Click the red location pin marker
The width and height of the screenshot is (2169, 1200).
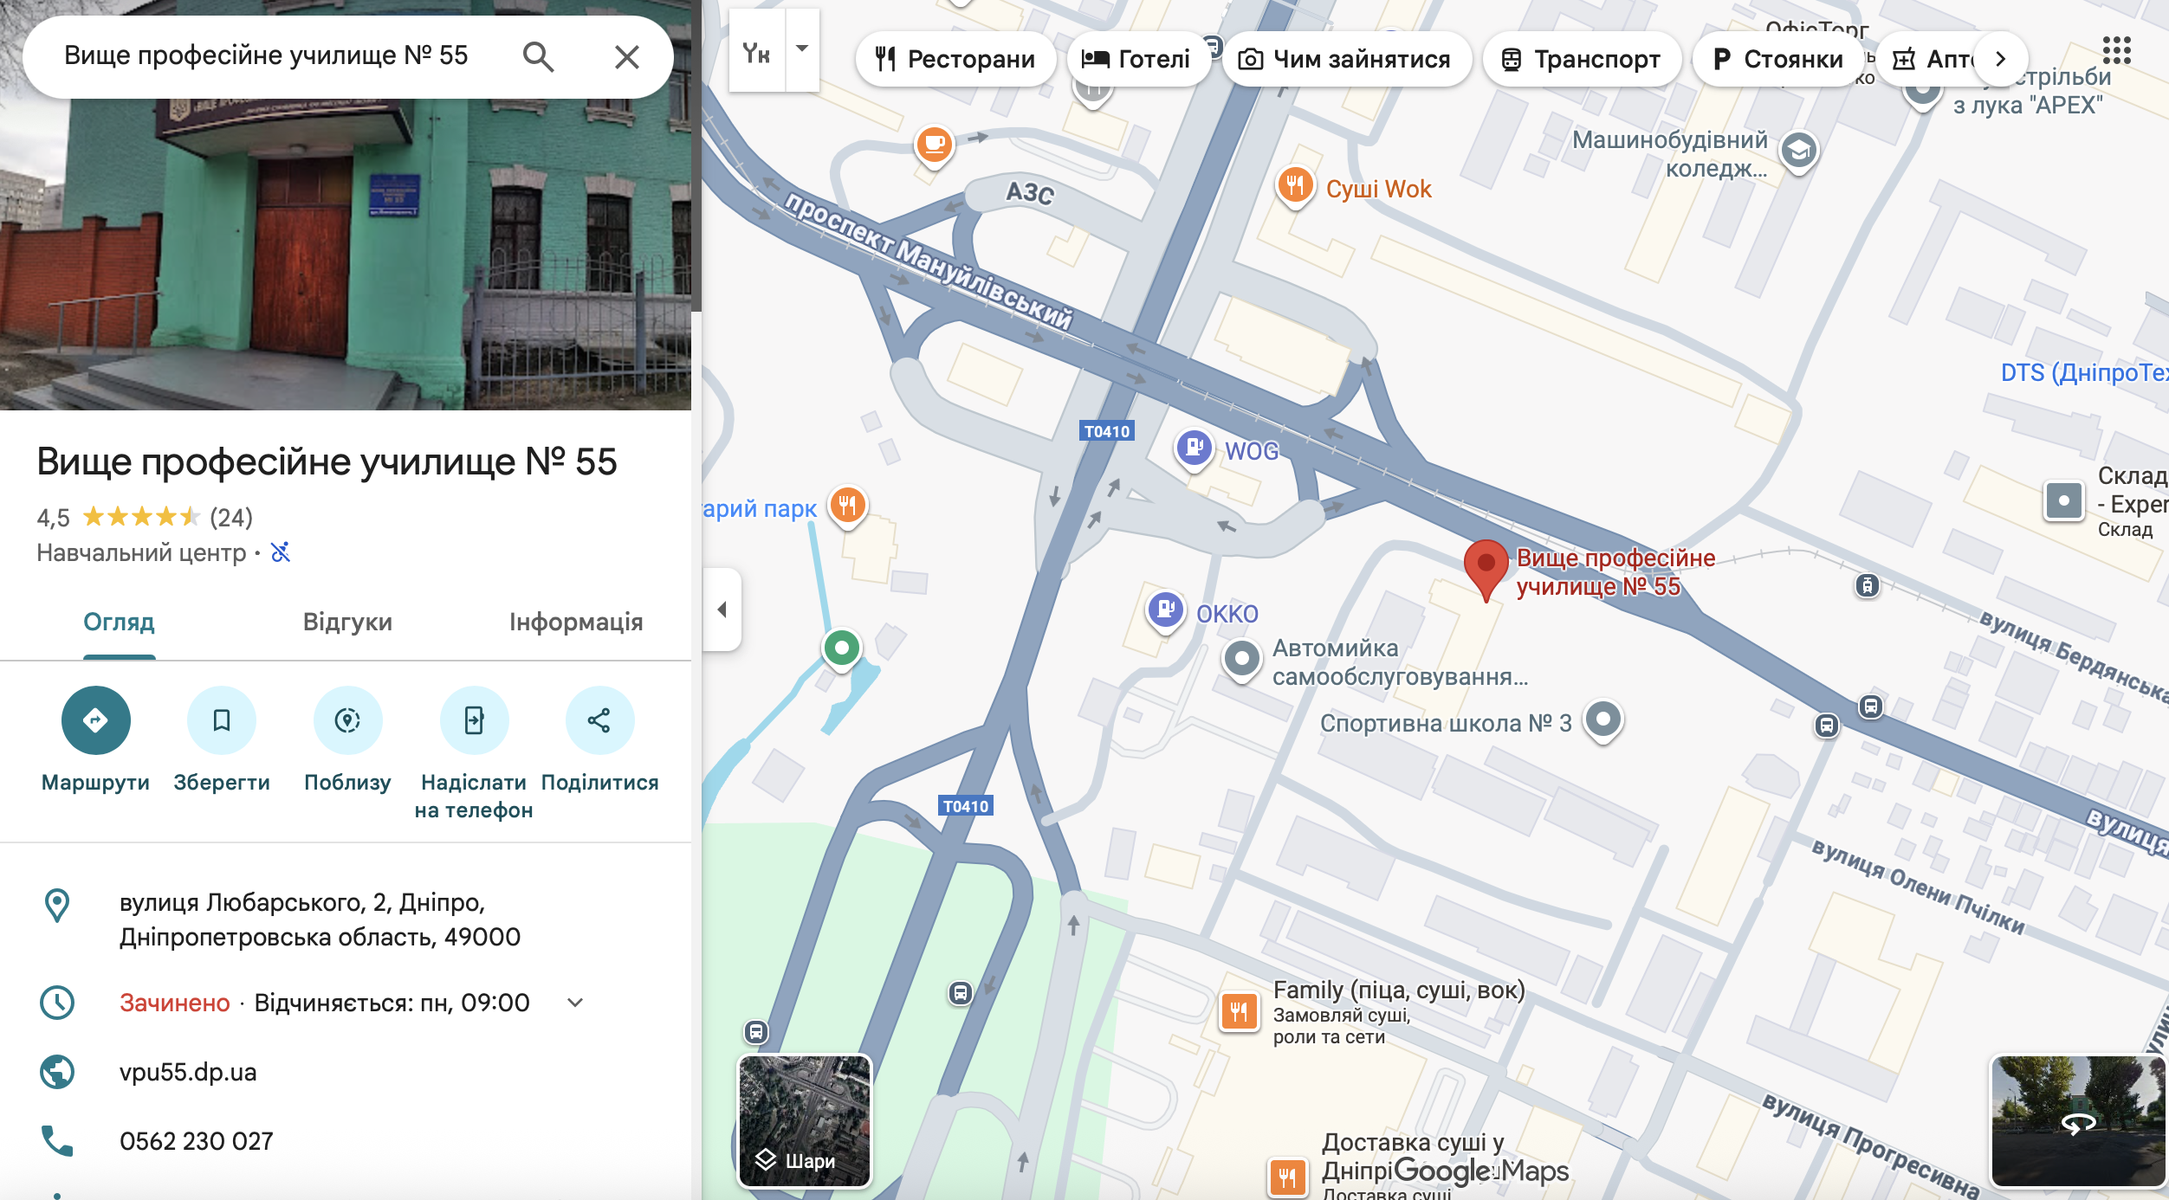coord(1486,565)
